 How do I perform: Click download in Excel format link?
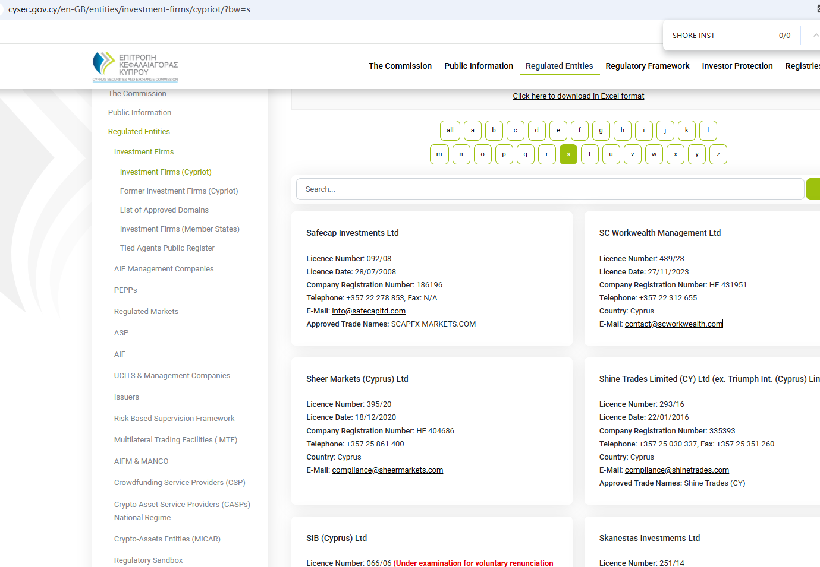coord(578,96)
